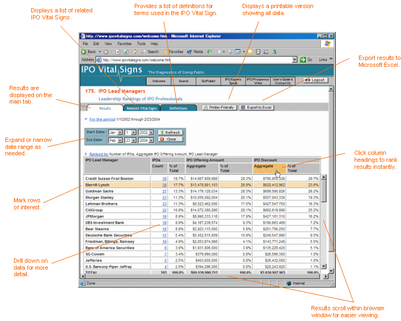Open the Start Date day dropdown
Screen dimensions: 401x321
tap(134, 133)
